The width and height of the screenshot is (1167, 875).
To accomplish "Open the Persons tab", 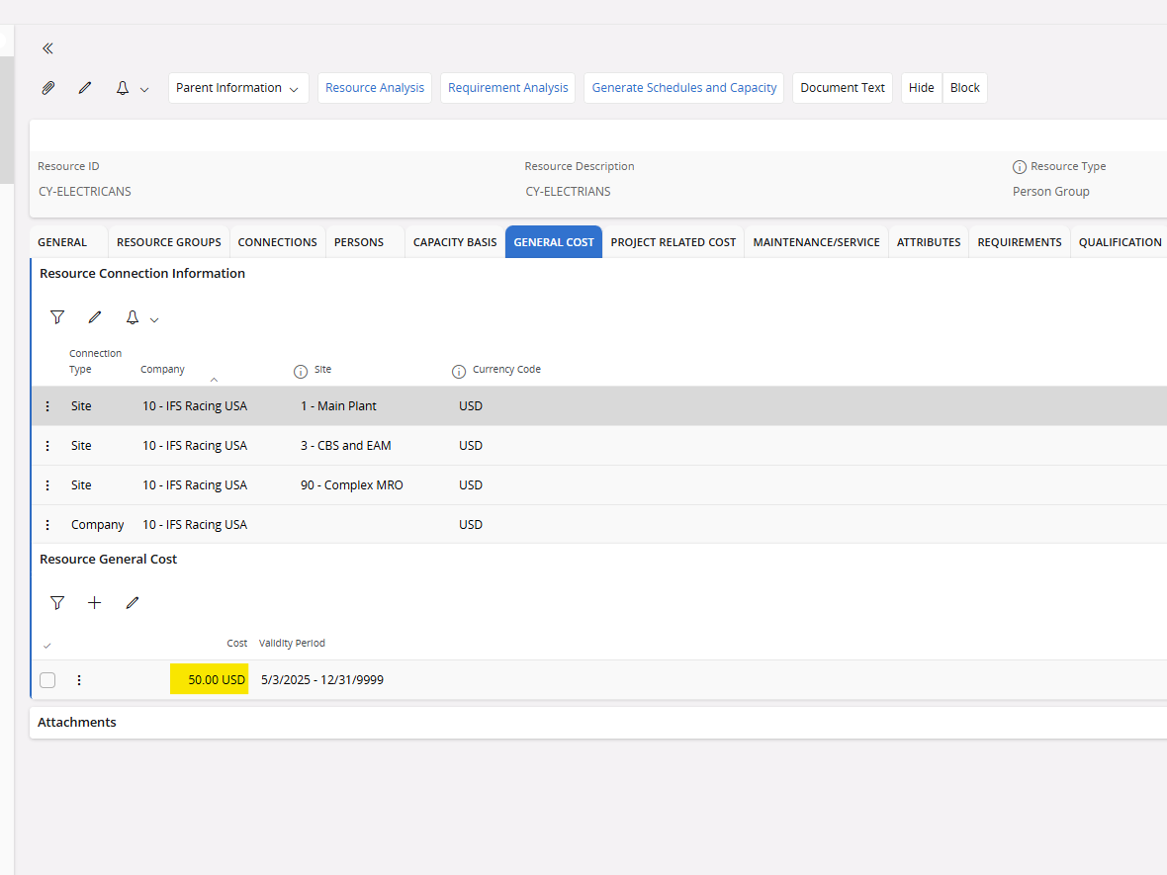I will point(359,242).
